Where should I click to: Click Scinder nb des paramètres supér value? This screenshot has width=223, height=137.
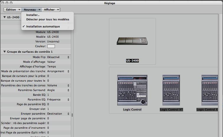point(48,123)
